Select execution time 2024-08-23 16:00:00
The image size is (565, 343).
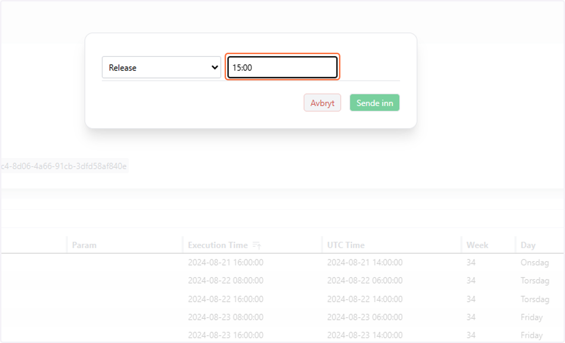pos(226,335)
